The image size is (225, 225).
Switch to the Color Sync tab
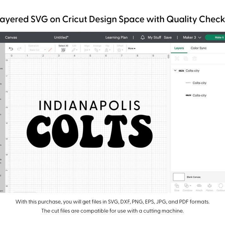click(198, 48)
